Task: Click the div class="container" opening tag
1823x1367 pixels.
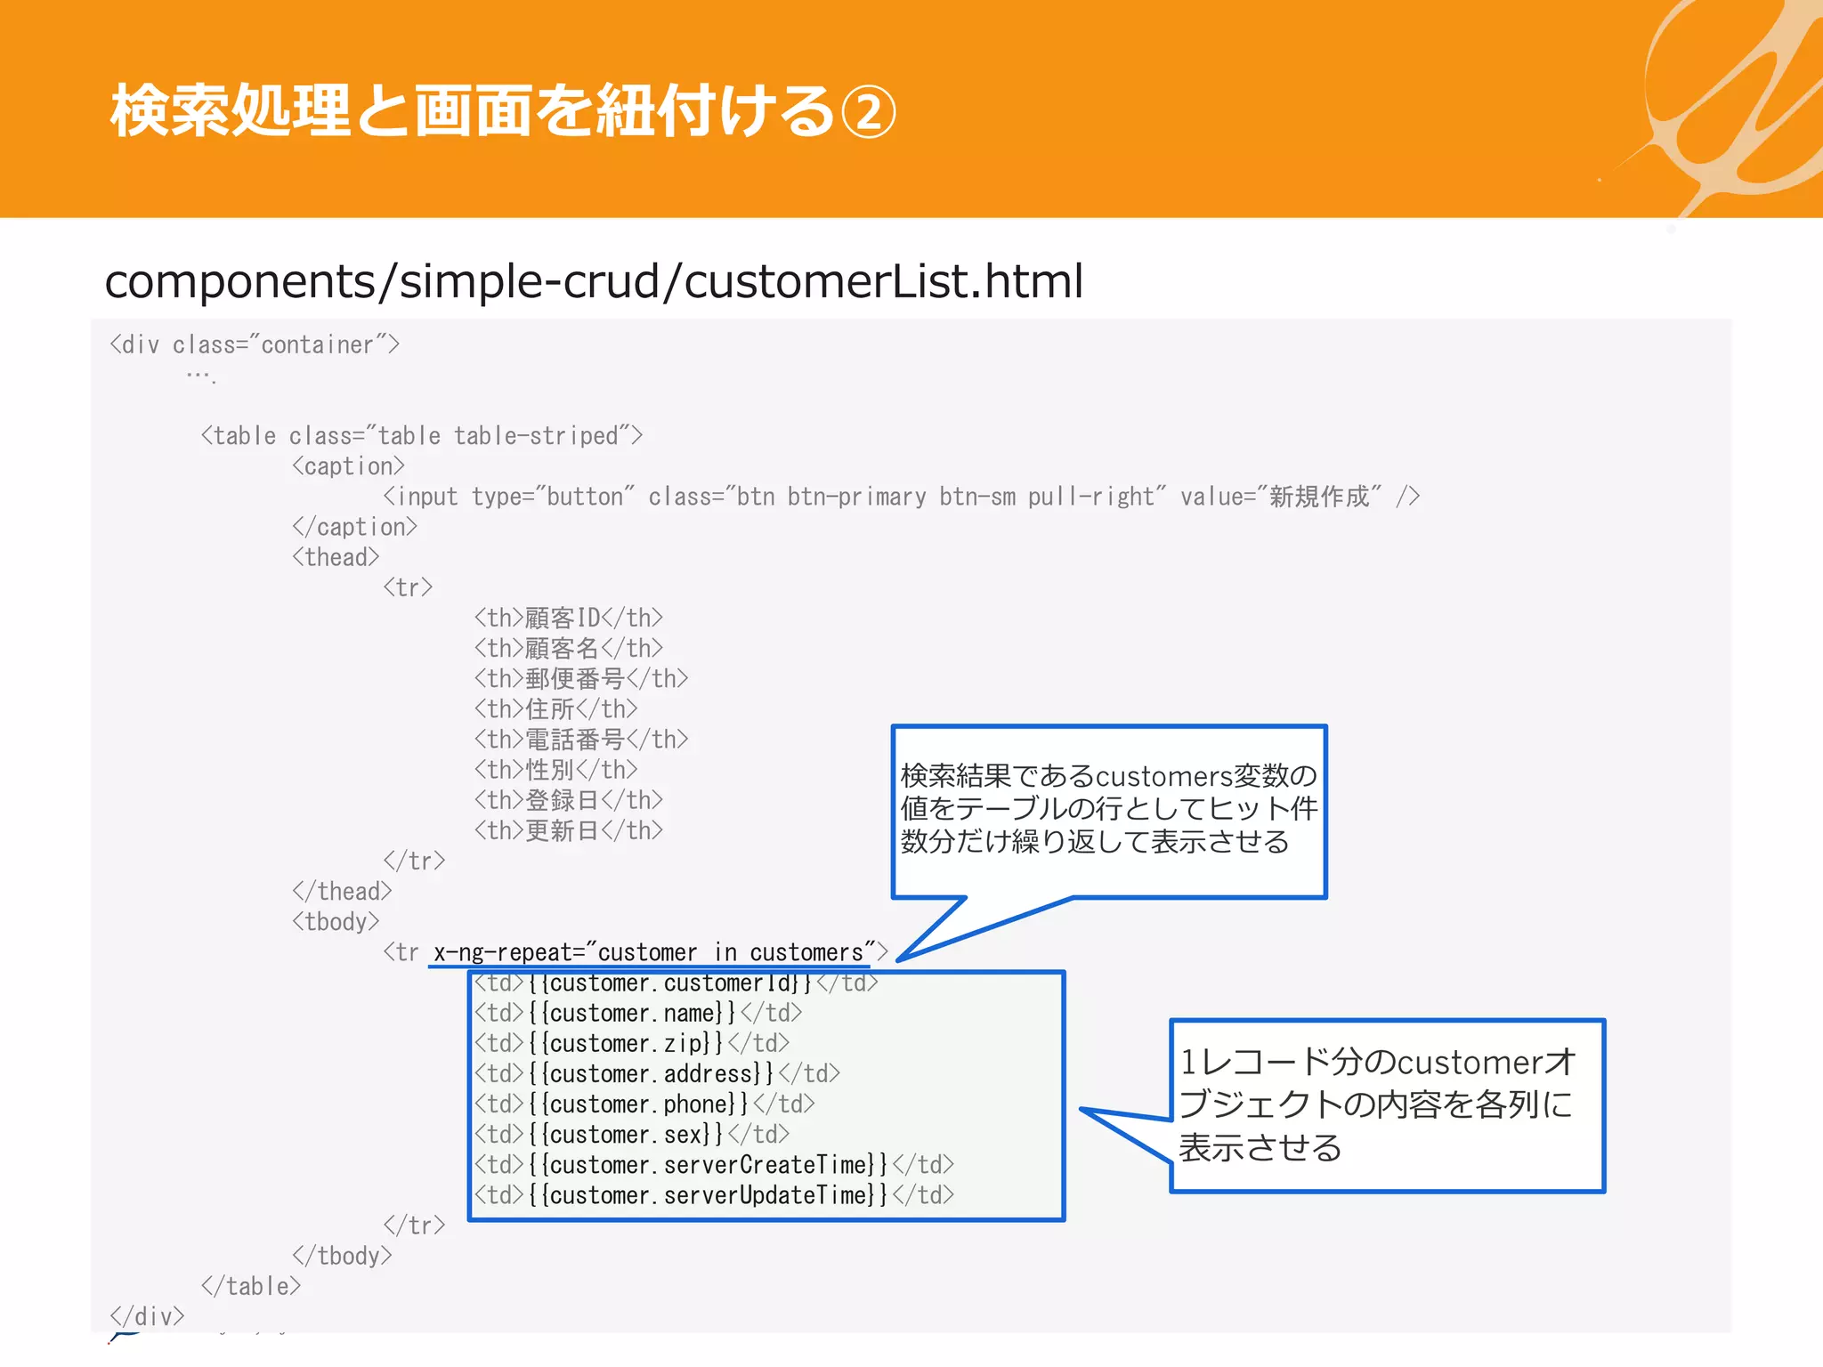Action: (x=255, y=344)
